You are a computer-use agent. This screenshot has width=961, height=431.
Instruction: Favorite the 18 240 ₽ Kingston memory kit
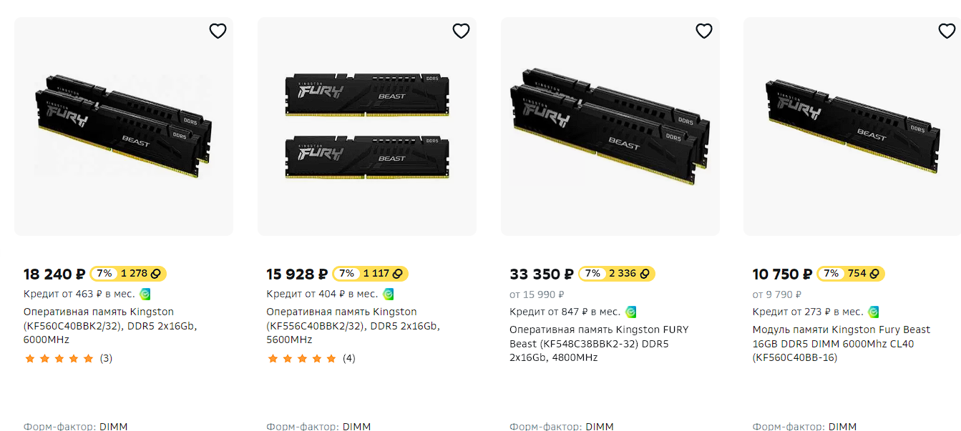click(x=218, y=31)
